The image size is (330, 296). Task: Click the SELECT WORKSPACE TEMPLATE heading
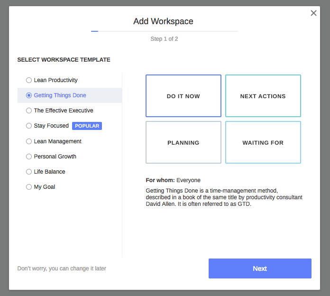[64, 60]
